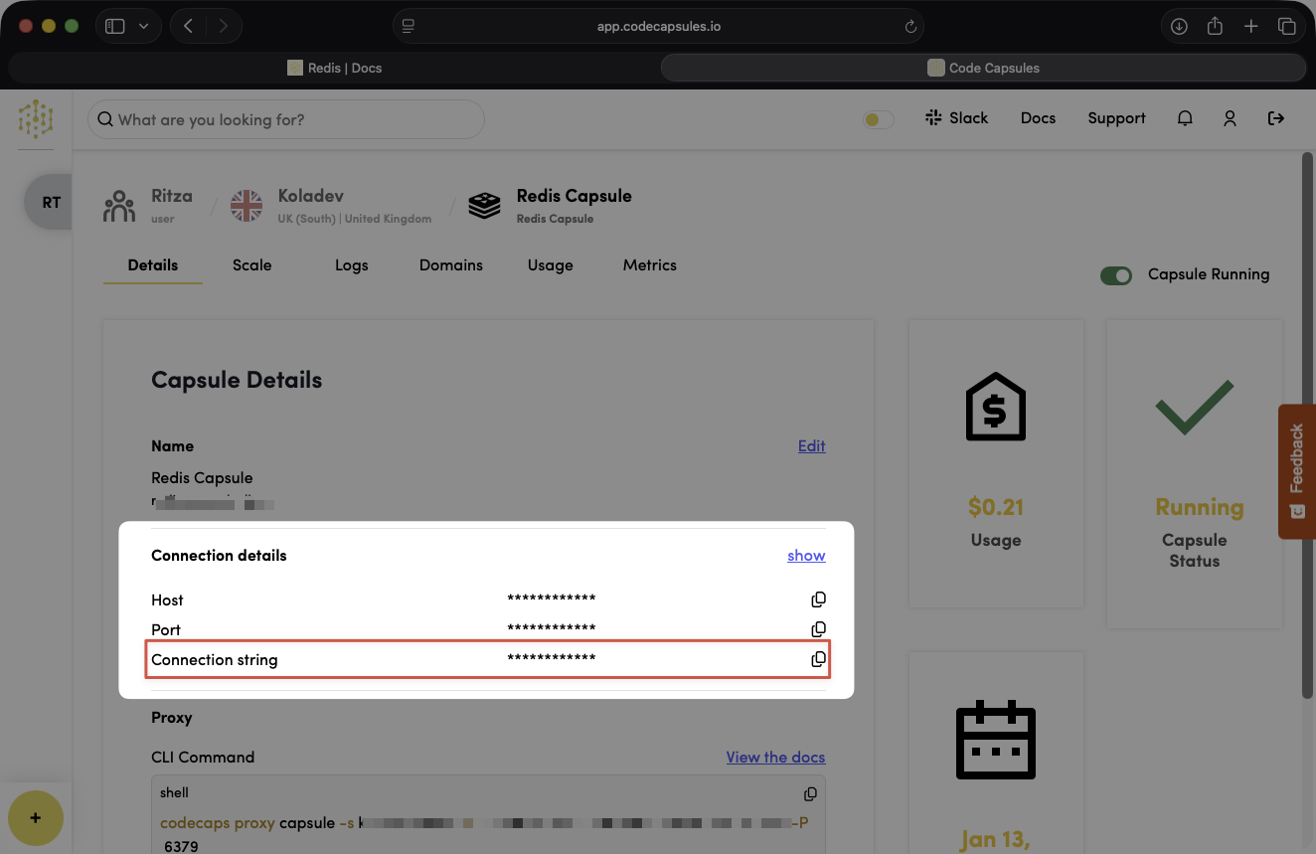Expand the Safari sidebar dropdown arrow

coord(144,27)
